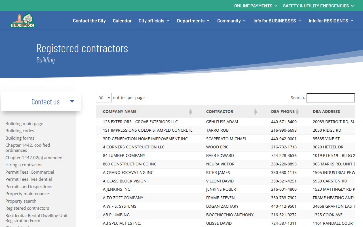Click phone number 216-990-6698
Screen dimensions: 363x227
tap(284, 130)
